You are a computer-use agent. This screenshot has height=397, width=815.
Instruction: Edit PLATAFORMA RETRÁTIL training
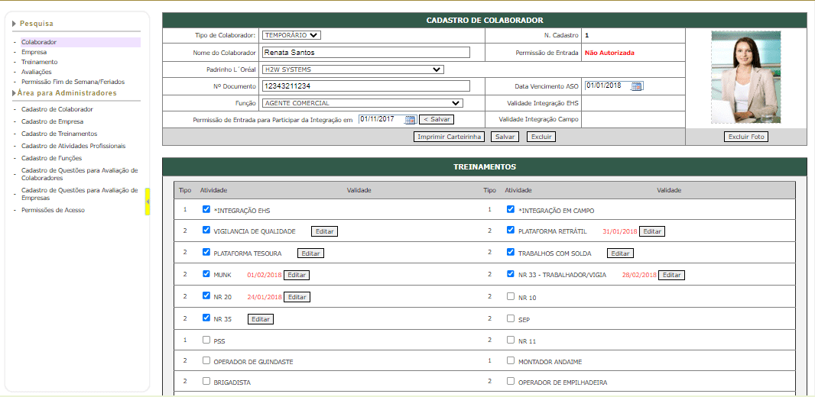coord(652,231)
